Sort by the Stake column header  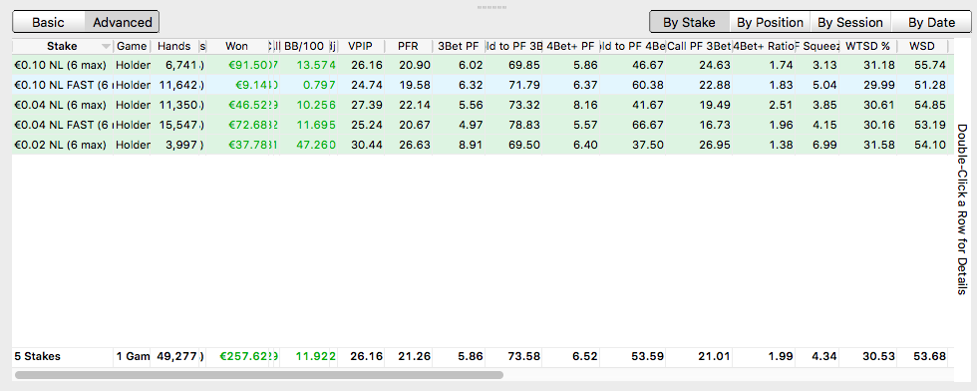(x=62, y=46)
